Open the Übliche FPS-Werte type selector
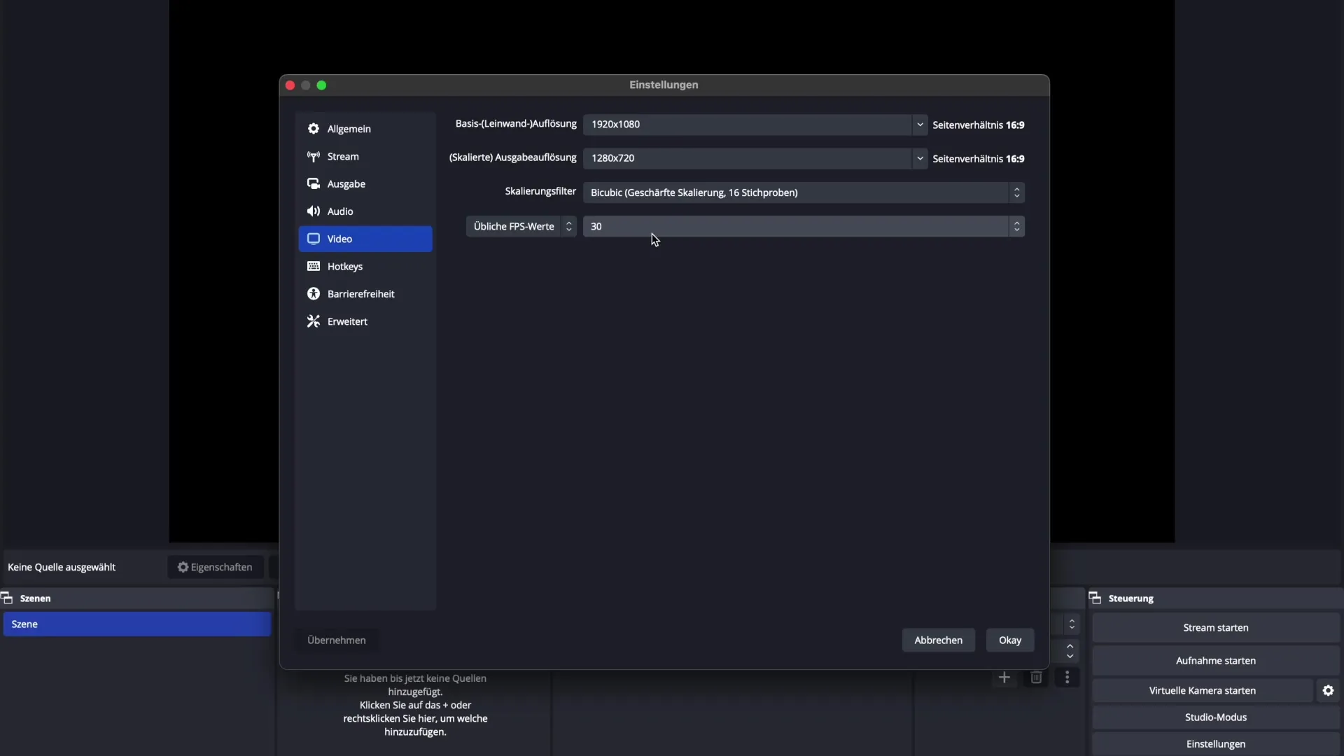This screenshot has width=1344, height=756. [521, 226]
